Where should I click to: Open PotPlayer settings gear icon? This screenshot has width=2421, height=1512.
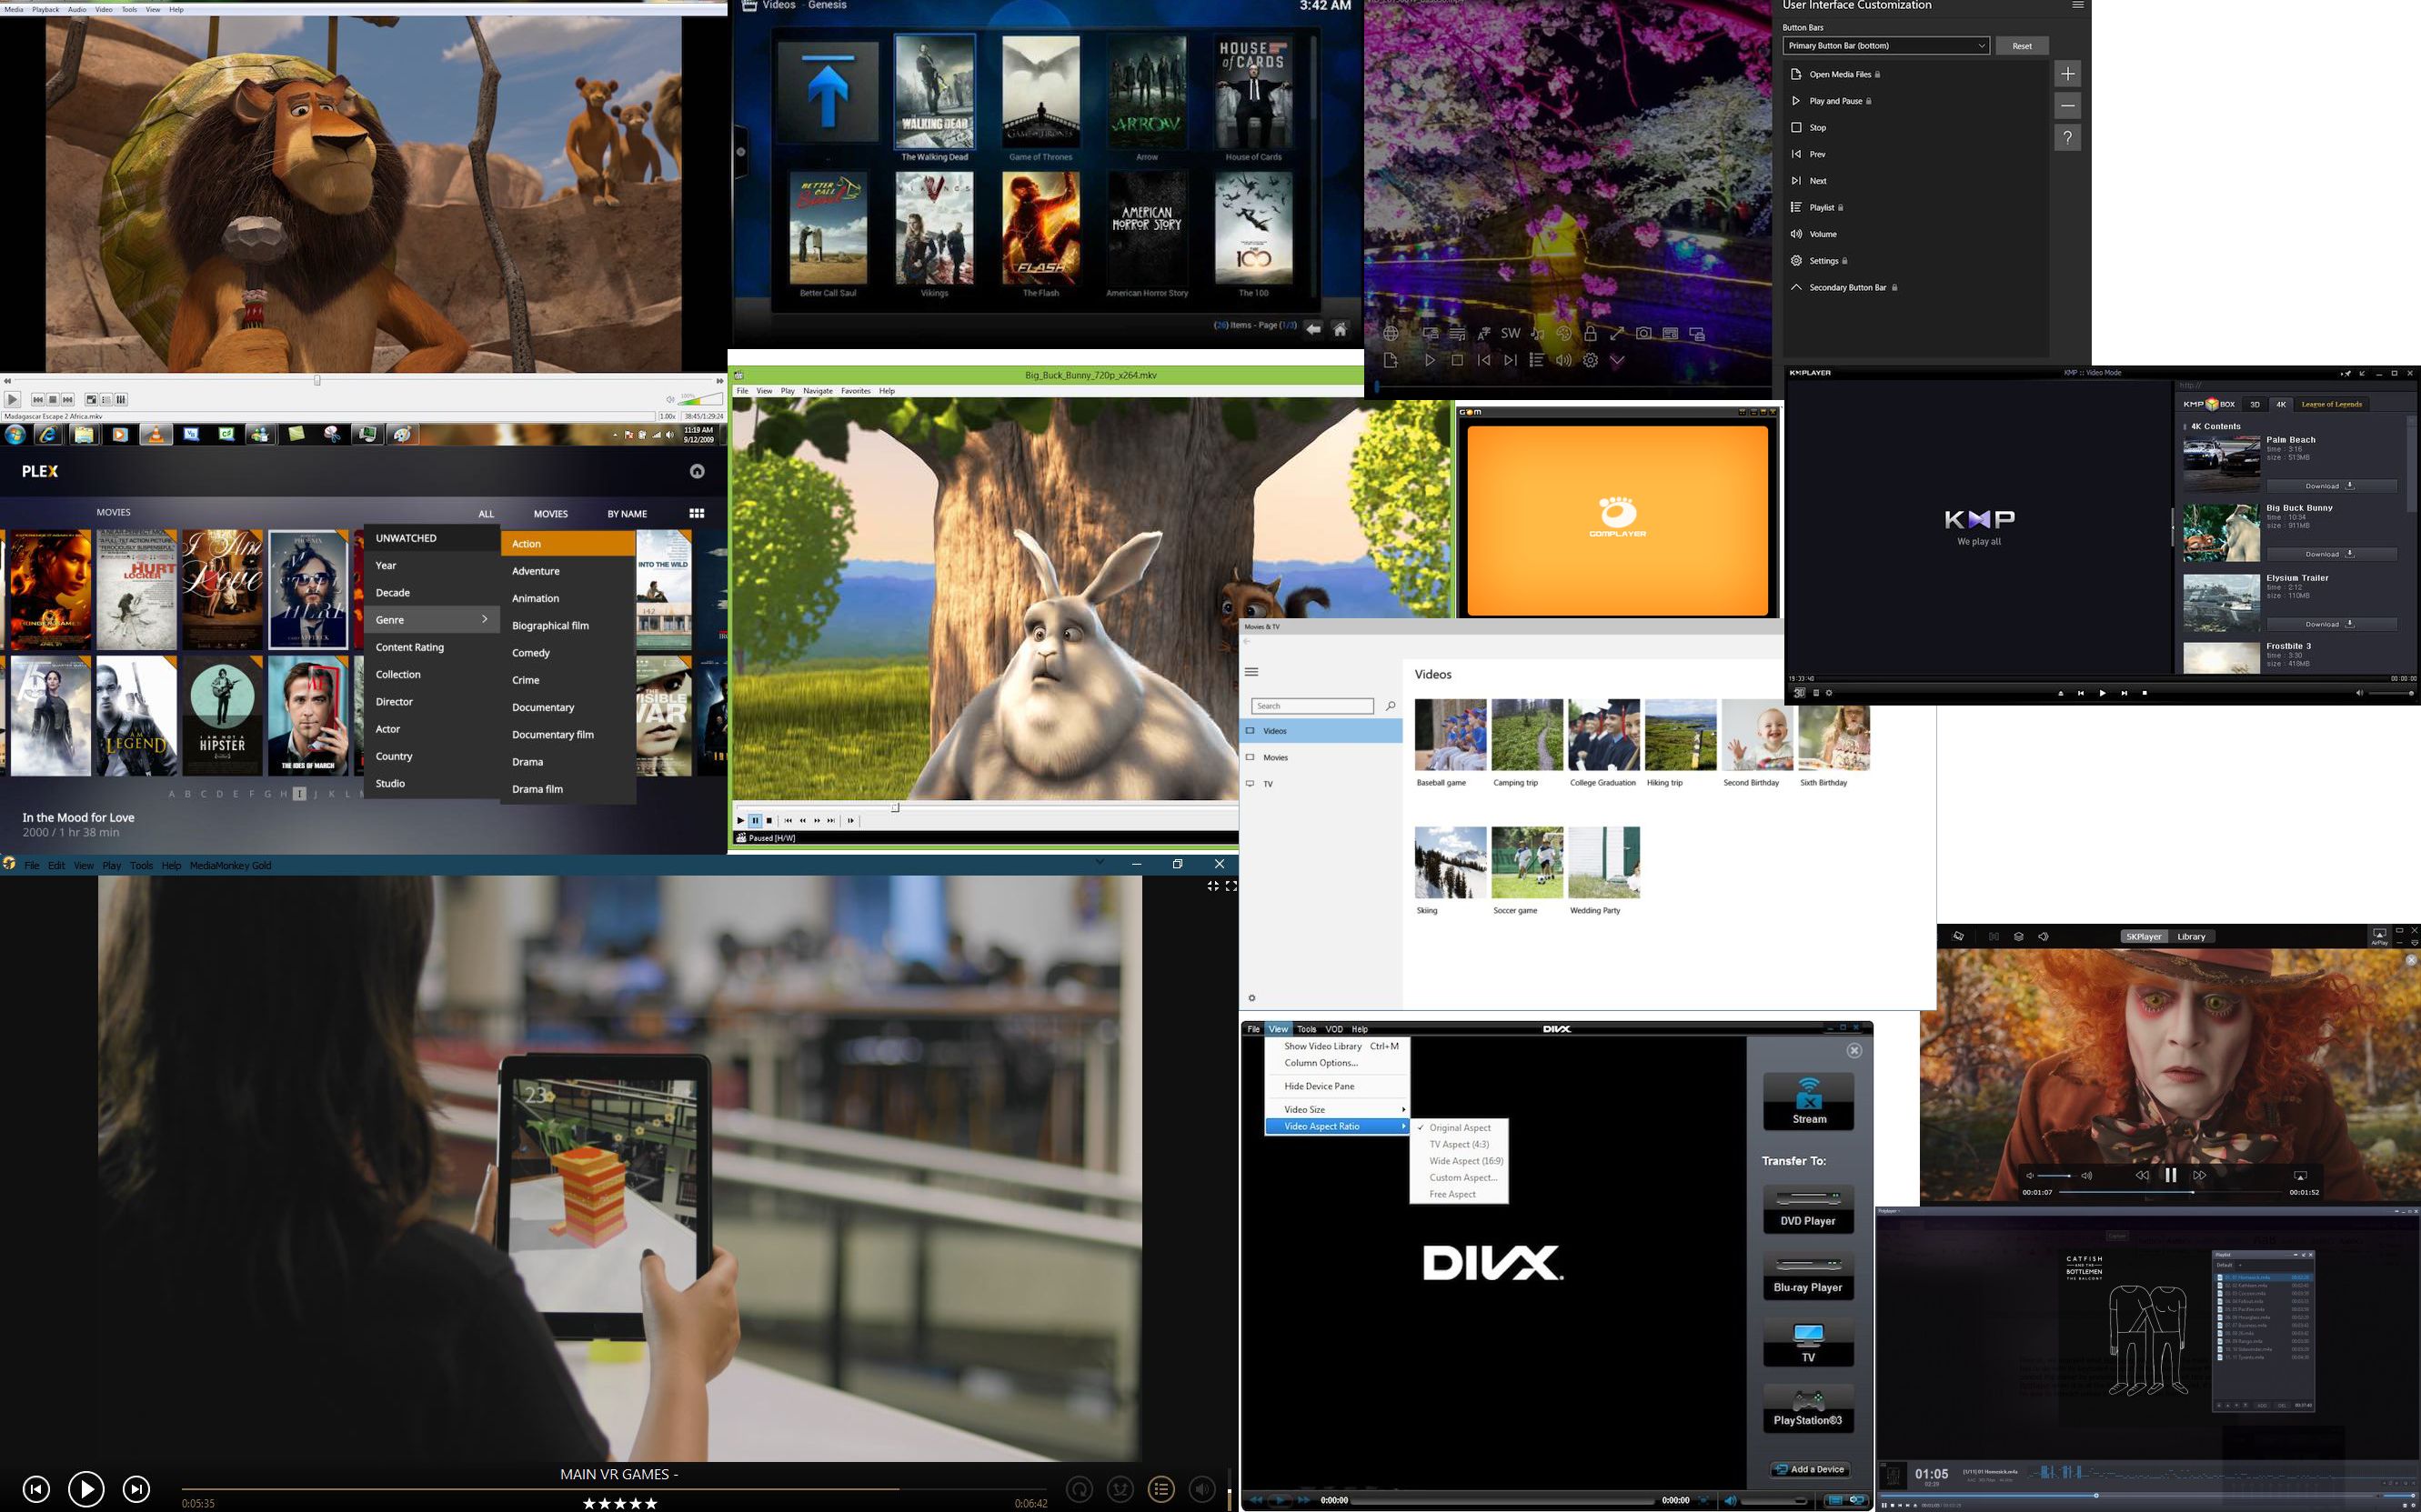tap(1590, 360)
